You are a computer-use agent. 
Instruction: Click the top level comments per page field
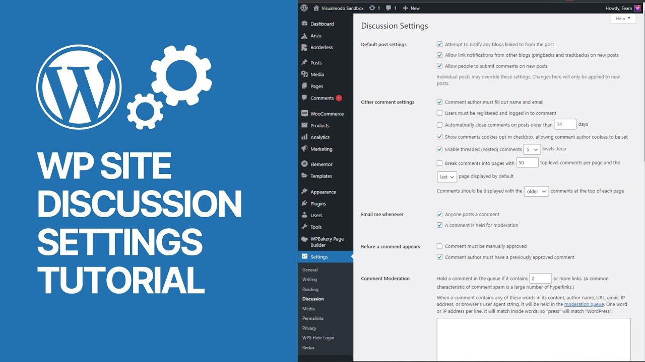click(x=528, y=163)
